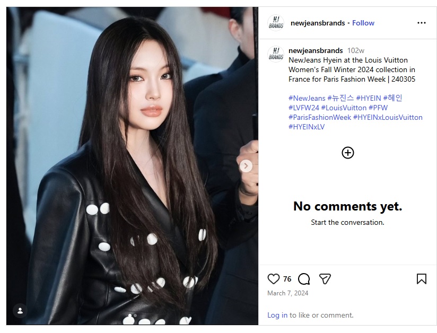437x333 pixels.
Task: Click Log in to like or comment
Action: 277,315
